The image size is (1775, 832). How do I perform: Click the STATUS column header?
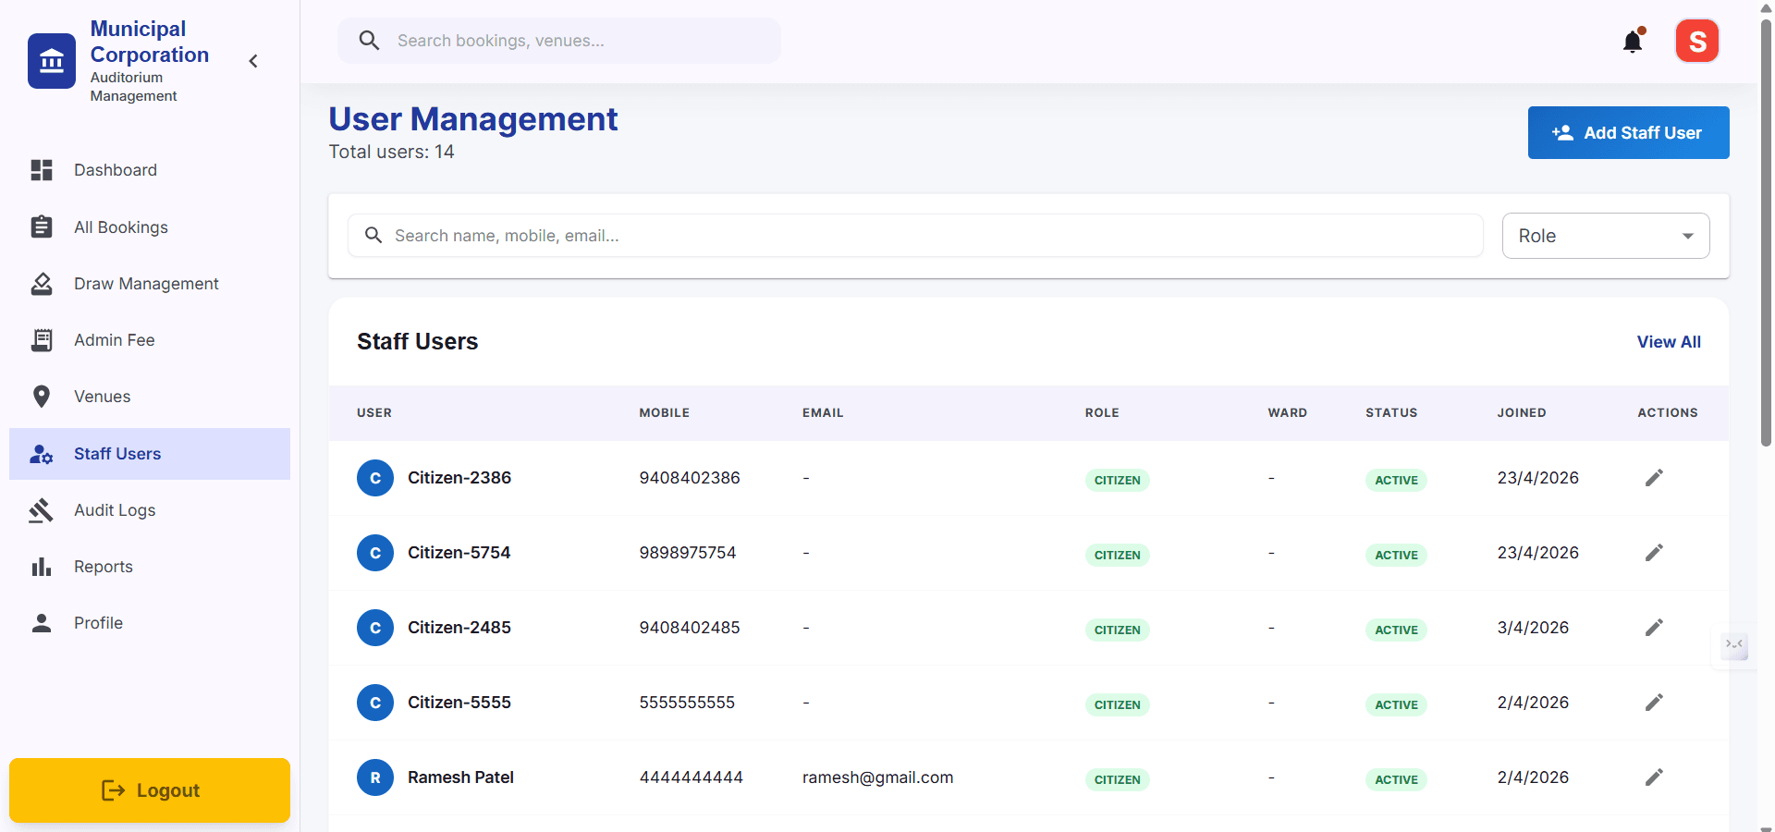(1391, 413)
